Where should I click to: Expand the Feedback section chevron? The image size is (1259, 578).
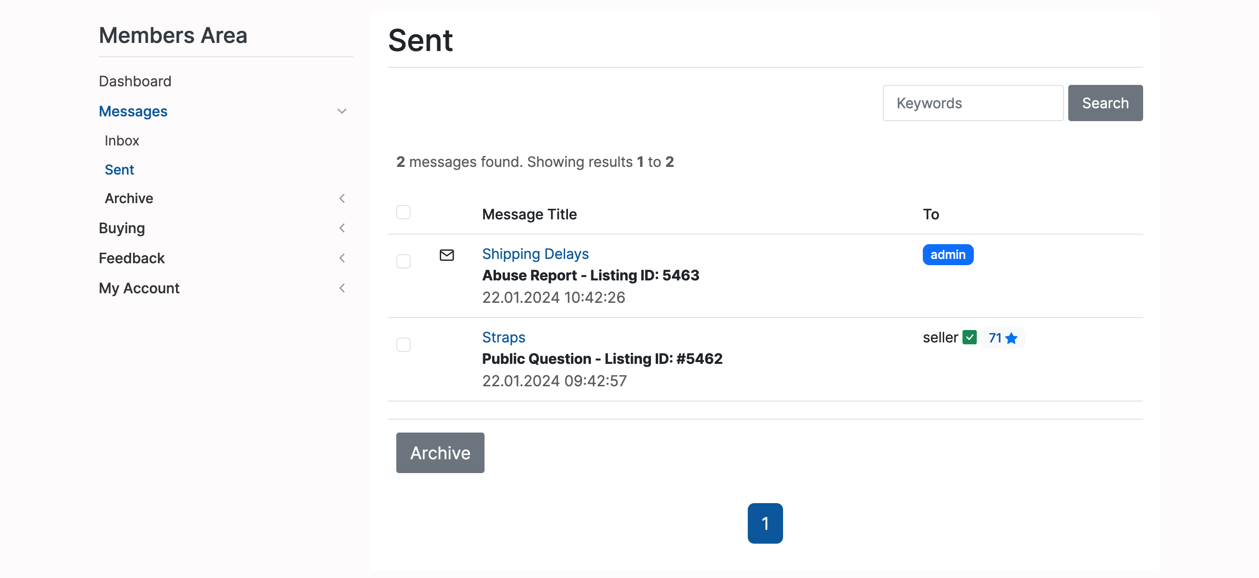coord(341,258)
